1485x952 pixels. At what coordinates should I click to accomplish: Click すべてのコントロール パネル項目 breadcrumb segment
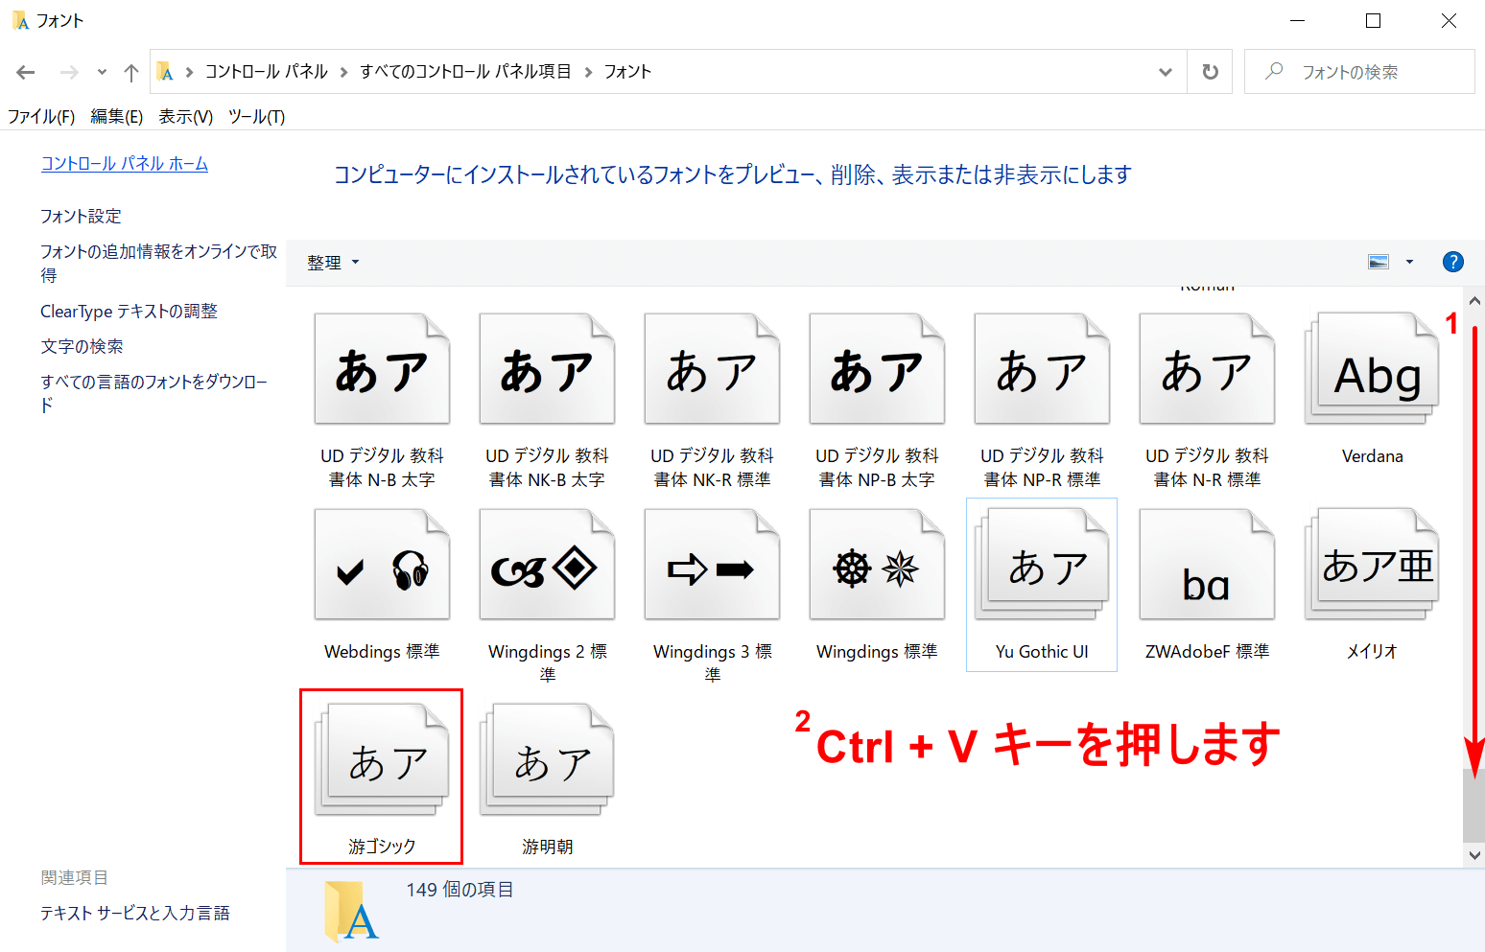click(465, 72)
